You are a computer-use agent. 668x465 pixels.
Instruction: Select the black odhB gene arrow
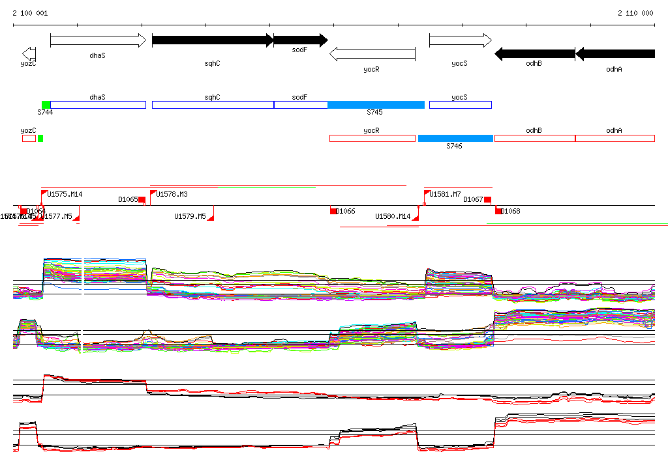[x=535, y=54]
